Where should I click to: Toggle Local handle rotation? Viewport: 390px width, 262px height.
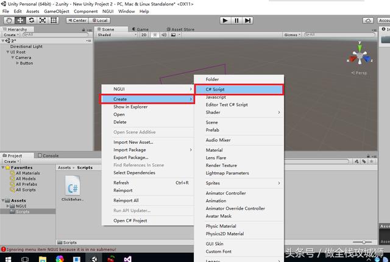[100, 20]
